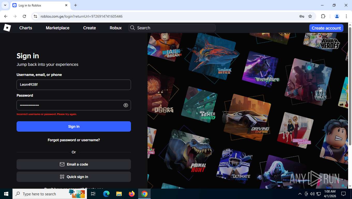
Task: Click the scrollbar down arrow
Action: tap(350, 186)
